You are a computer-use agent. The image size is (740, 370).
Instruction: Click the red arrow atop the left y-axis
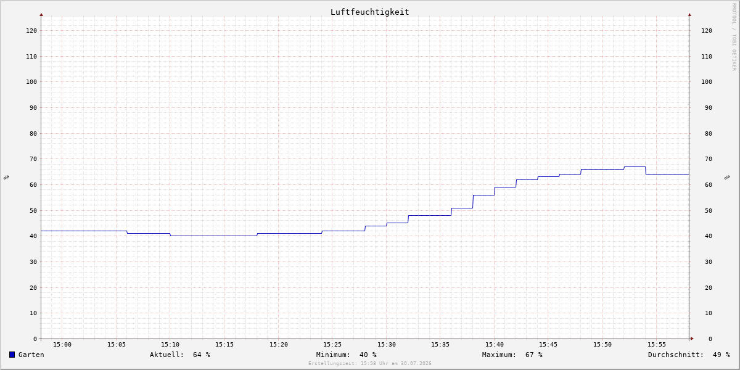41,14
